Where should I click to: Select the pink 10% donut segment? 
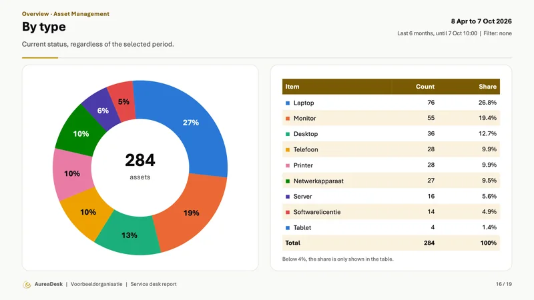click(x=71, y=174)
